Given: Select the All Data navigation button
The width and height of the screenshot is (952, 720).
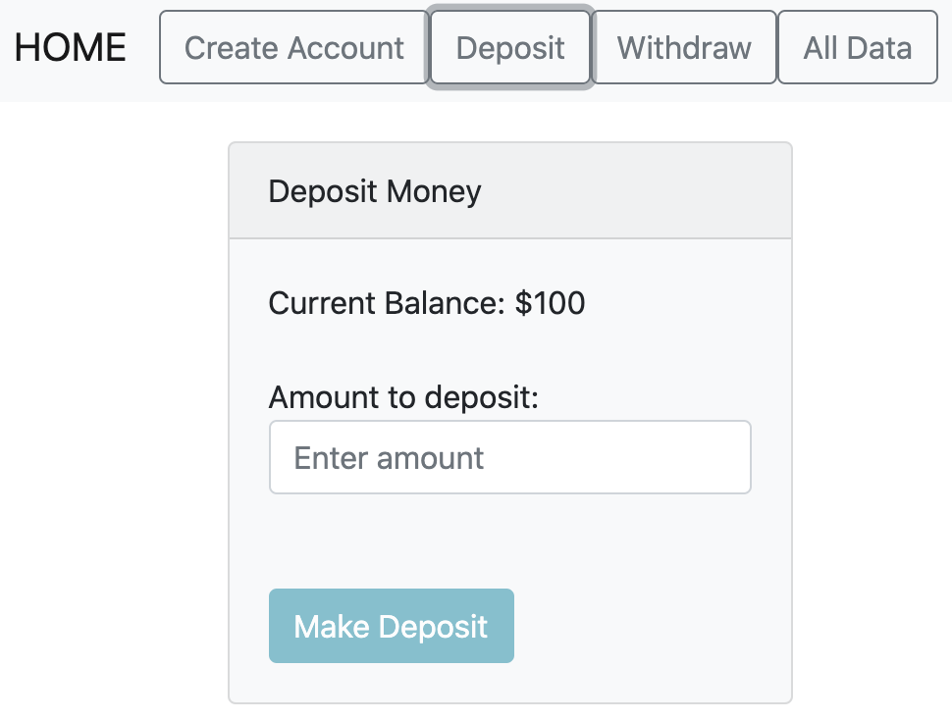Looking at the screenshot, I should click(x=857, y=47).
